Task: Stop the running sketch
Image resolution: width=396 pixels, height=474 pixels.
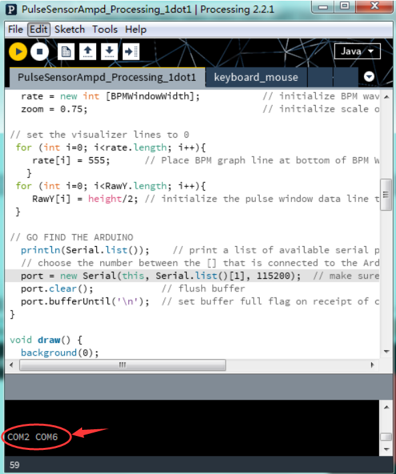Action: coord(39,51)
